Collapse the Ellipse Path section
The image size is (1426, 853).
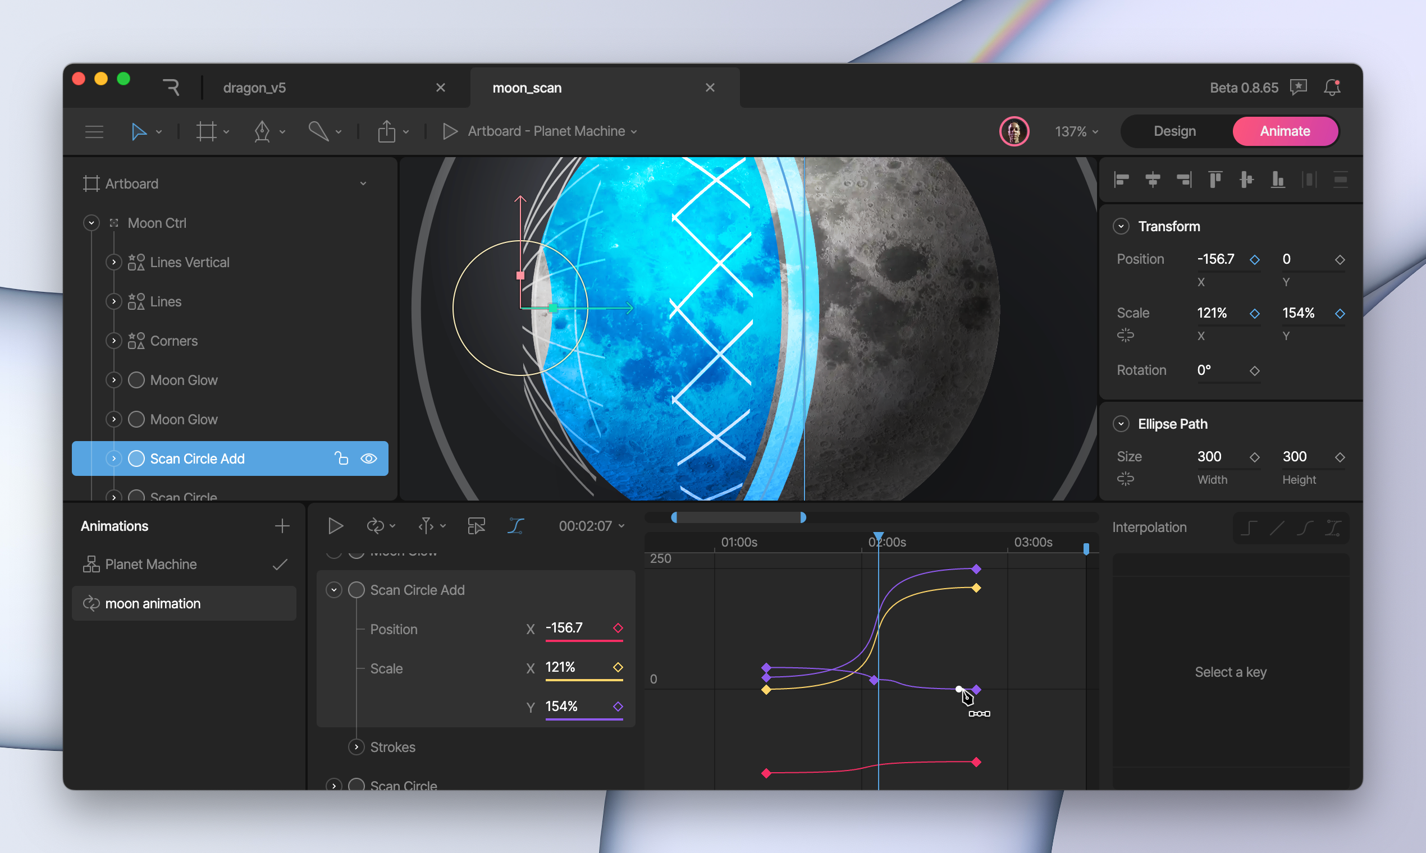pos(1121,424)
